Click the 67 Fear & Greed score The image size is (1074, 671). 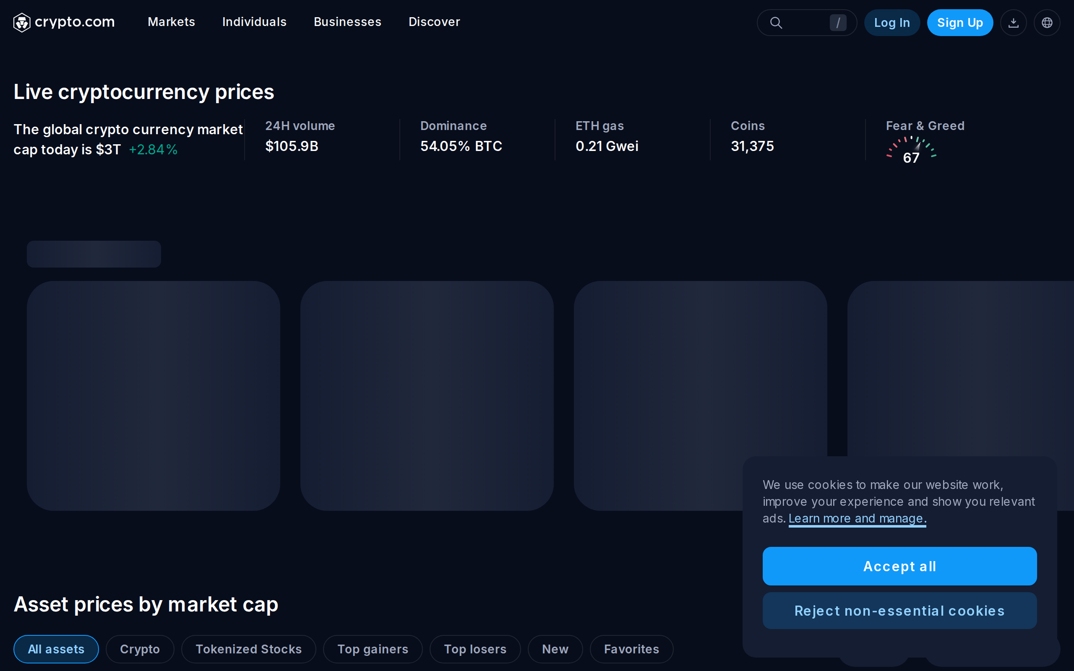(x=911, y=158)
